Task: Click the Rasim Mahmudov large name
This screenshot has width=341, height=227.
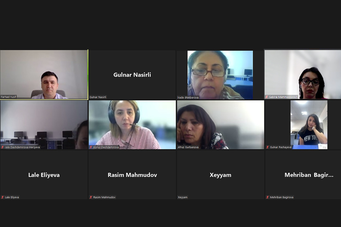Action: [132, 175]
